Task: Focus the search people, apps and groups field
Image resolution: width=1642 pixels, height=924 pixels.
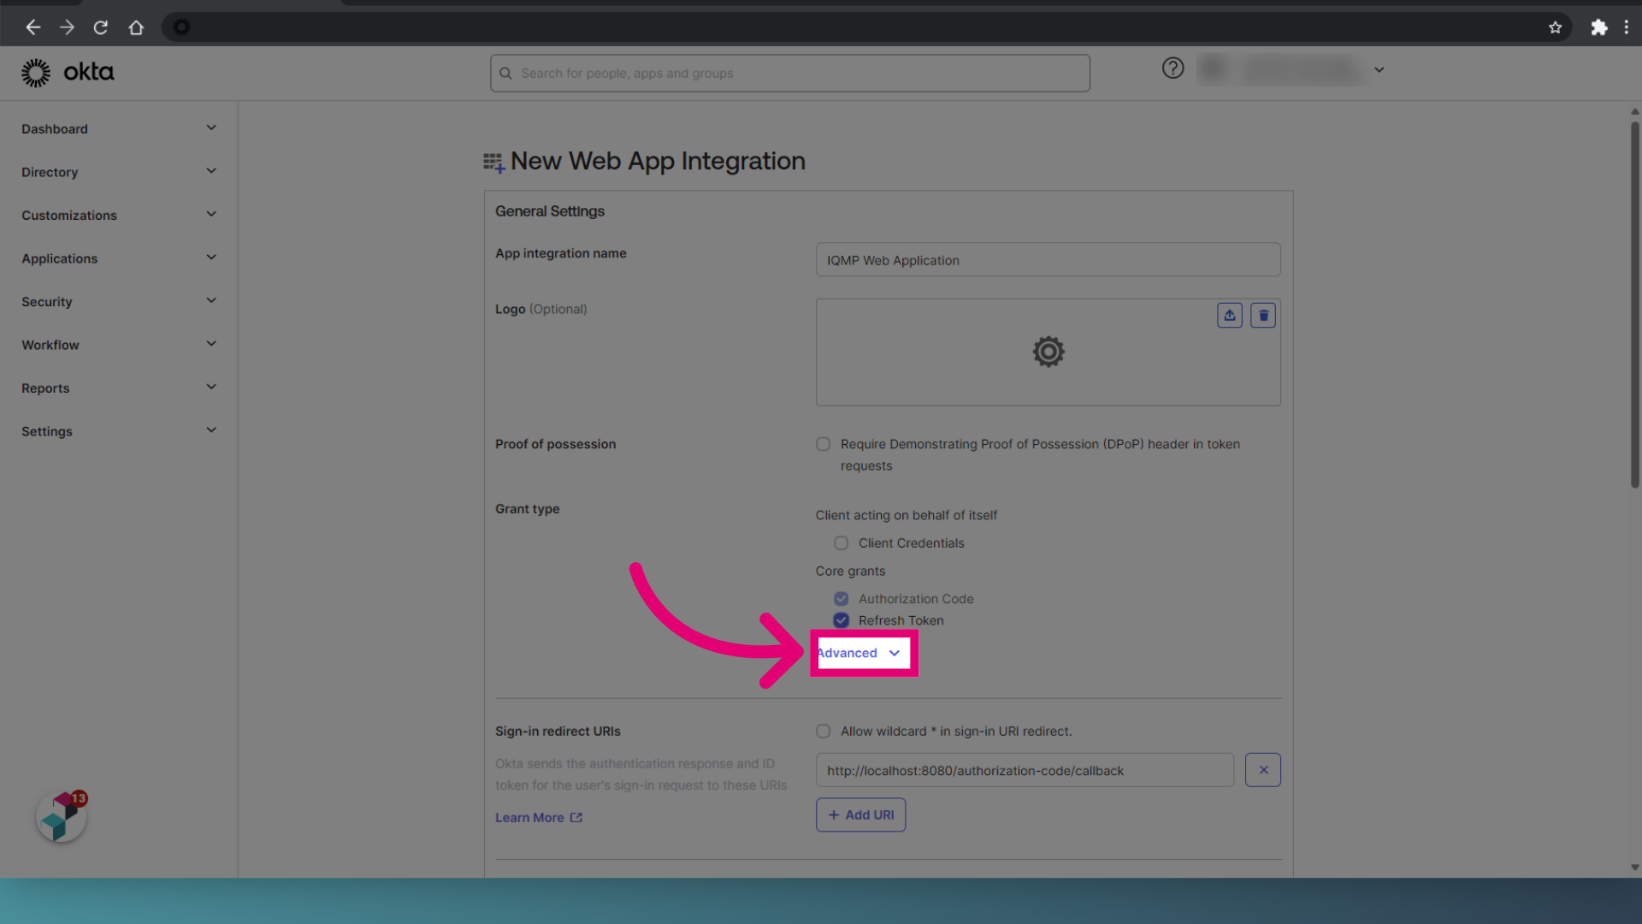Action: (789, 74)
